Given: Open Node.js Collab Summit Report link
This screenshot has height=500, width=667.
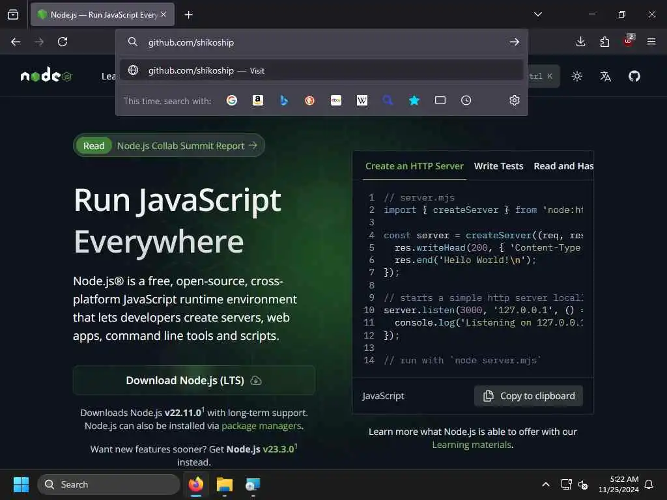Looking at the screenshot, I should tap(169, 145).
